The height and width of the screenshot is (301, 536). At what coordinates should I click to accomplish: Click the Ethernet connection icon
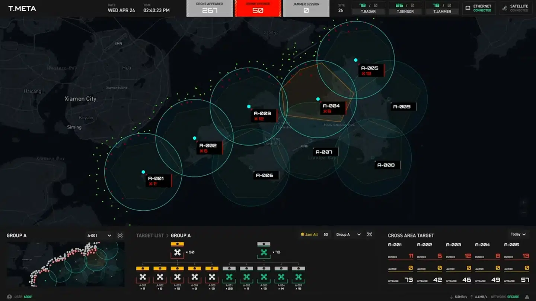pyautogui.click(x=468, y=8)
